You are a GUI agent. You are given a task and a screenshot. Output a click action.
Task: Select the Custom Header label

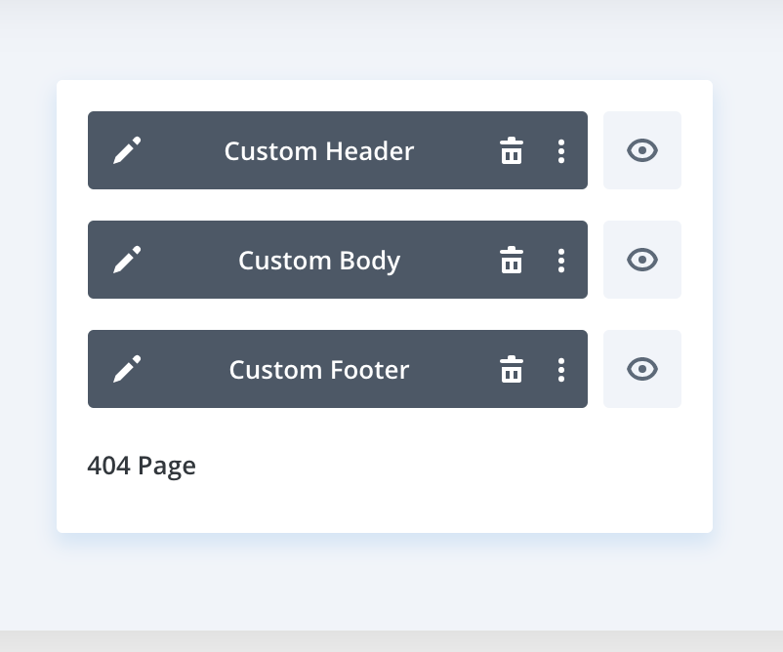[x=319, y=150]
